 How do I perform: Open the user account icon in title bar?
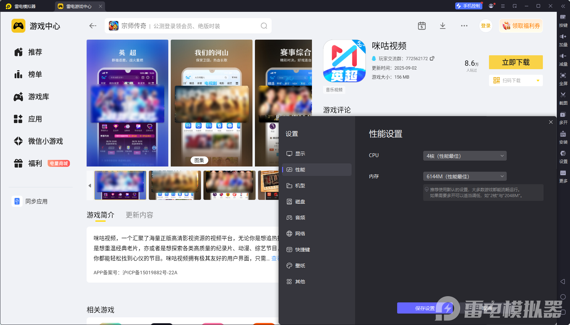pyautogui.click(x=491, y=6)
